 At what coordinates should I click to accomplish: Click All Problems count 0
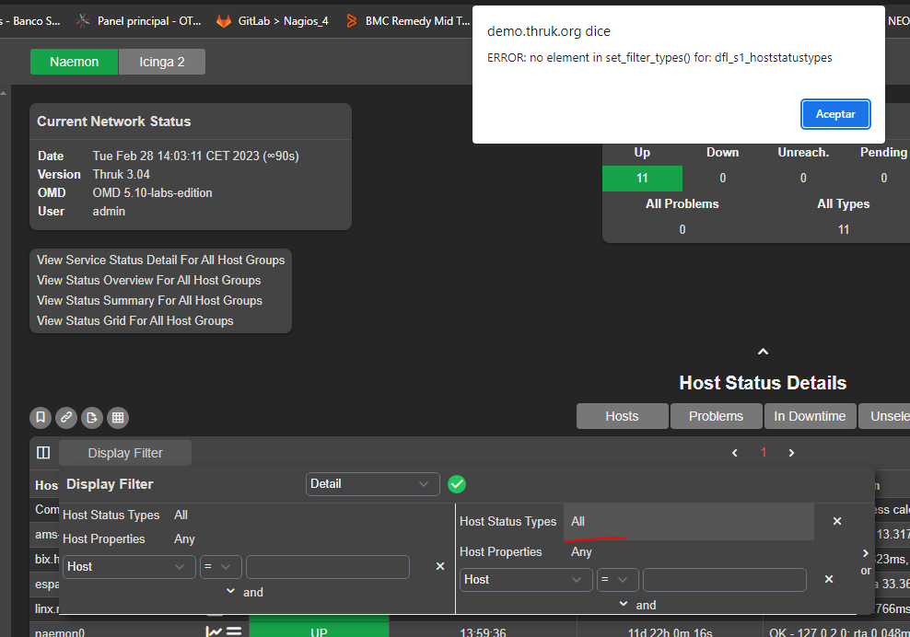[682, 230]
